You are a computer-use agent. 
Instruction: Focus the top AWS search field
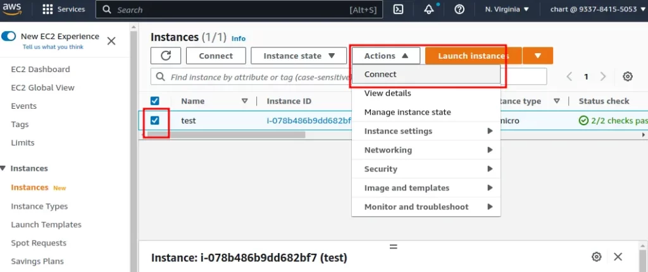[239, 9]
